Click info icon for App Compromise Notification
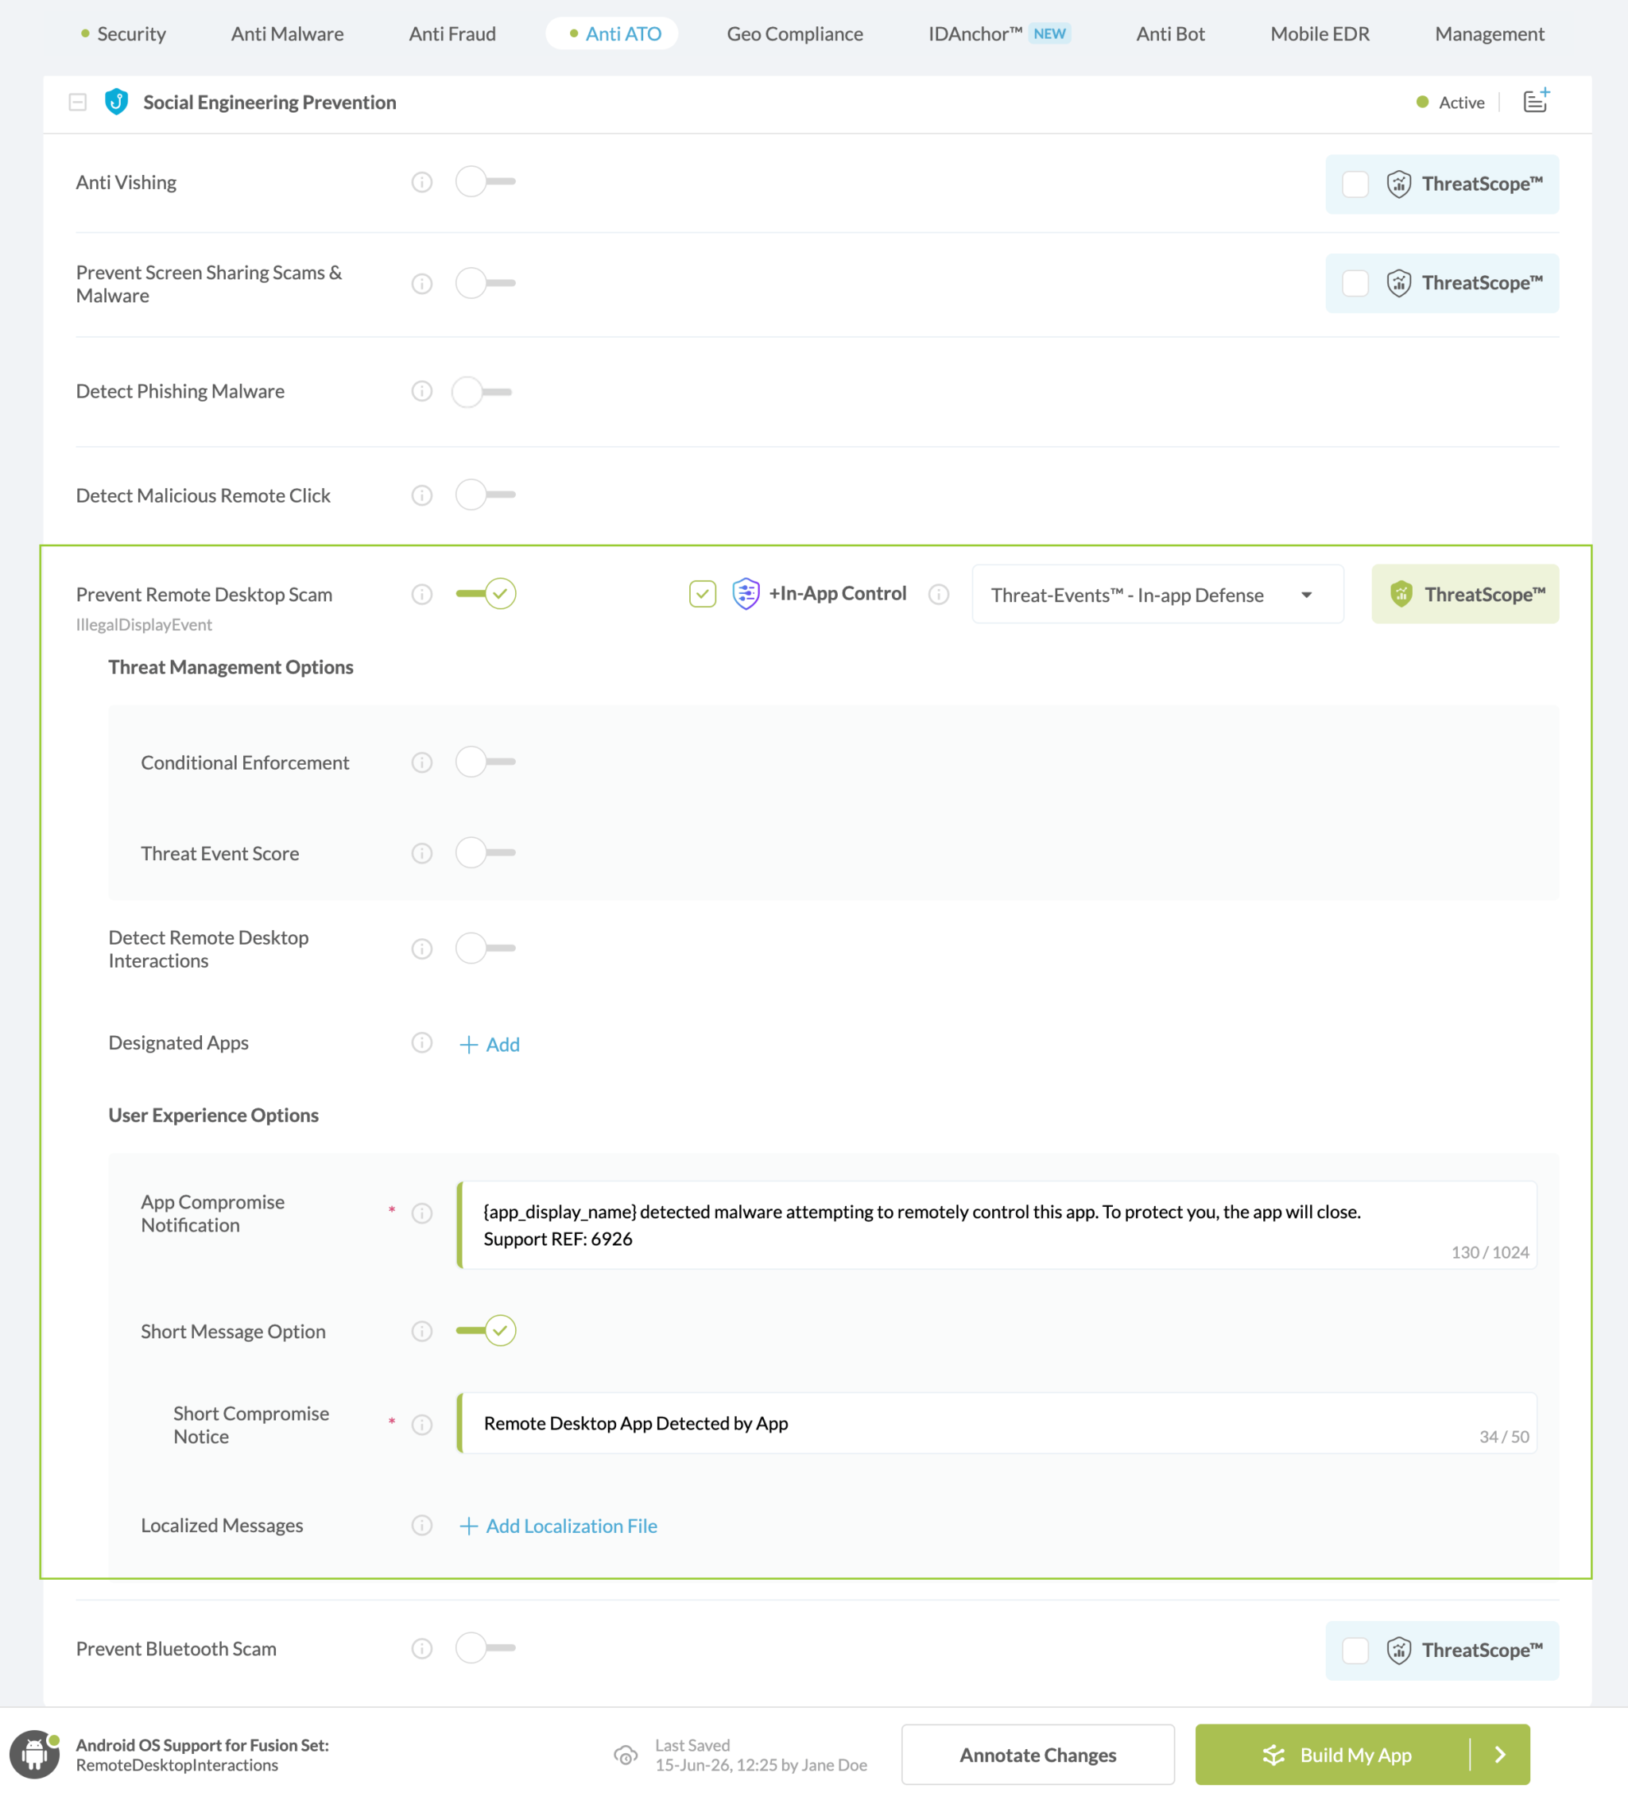 (421, 1213)
